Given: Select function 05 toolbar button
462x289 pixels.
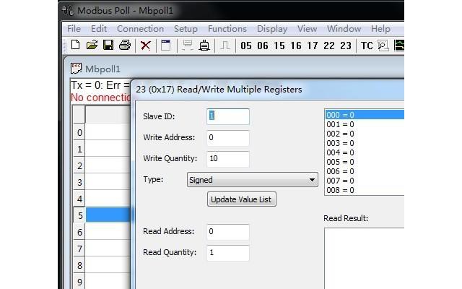Looking at the screenshot, I should click(246, 46).
